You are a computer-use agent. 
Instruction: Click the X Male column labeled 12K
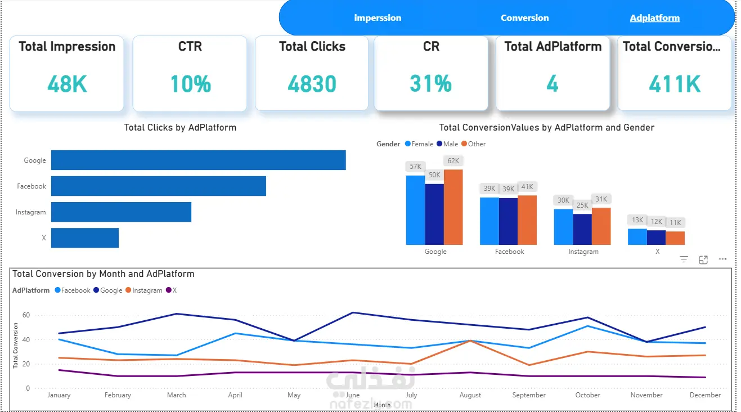[x=656, y=238]
